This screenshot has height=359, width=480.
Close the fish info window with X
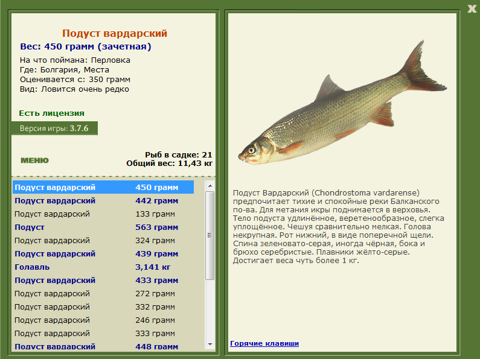coord(472,8)
